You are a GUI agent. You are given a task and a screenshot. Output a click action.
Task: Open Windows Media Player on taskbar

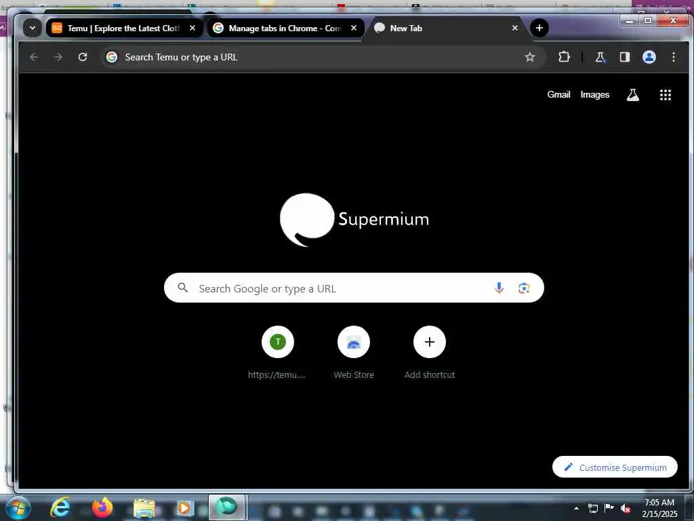pos(184,507)
